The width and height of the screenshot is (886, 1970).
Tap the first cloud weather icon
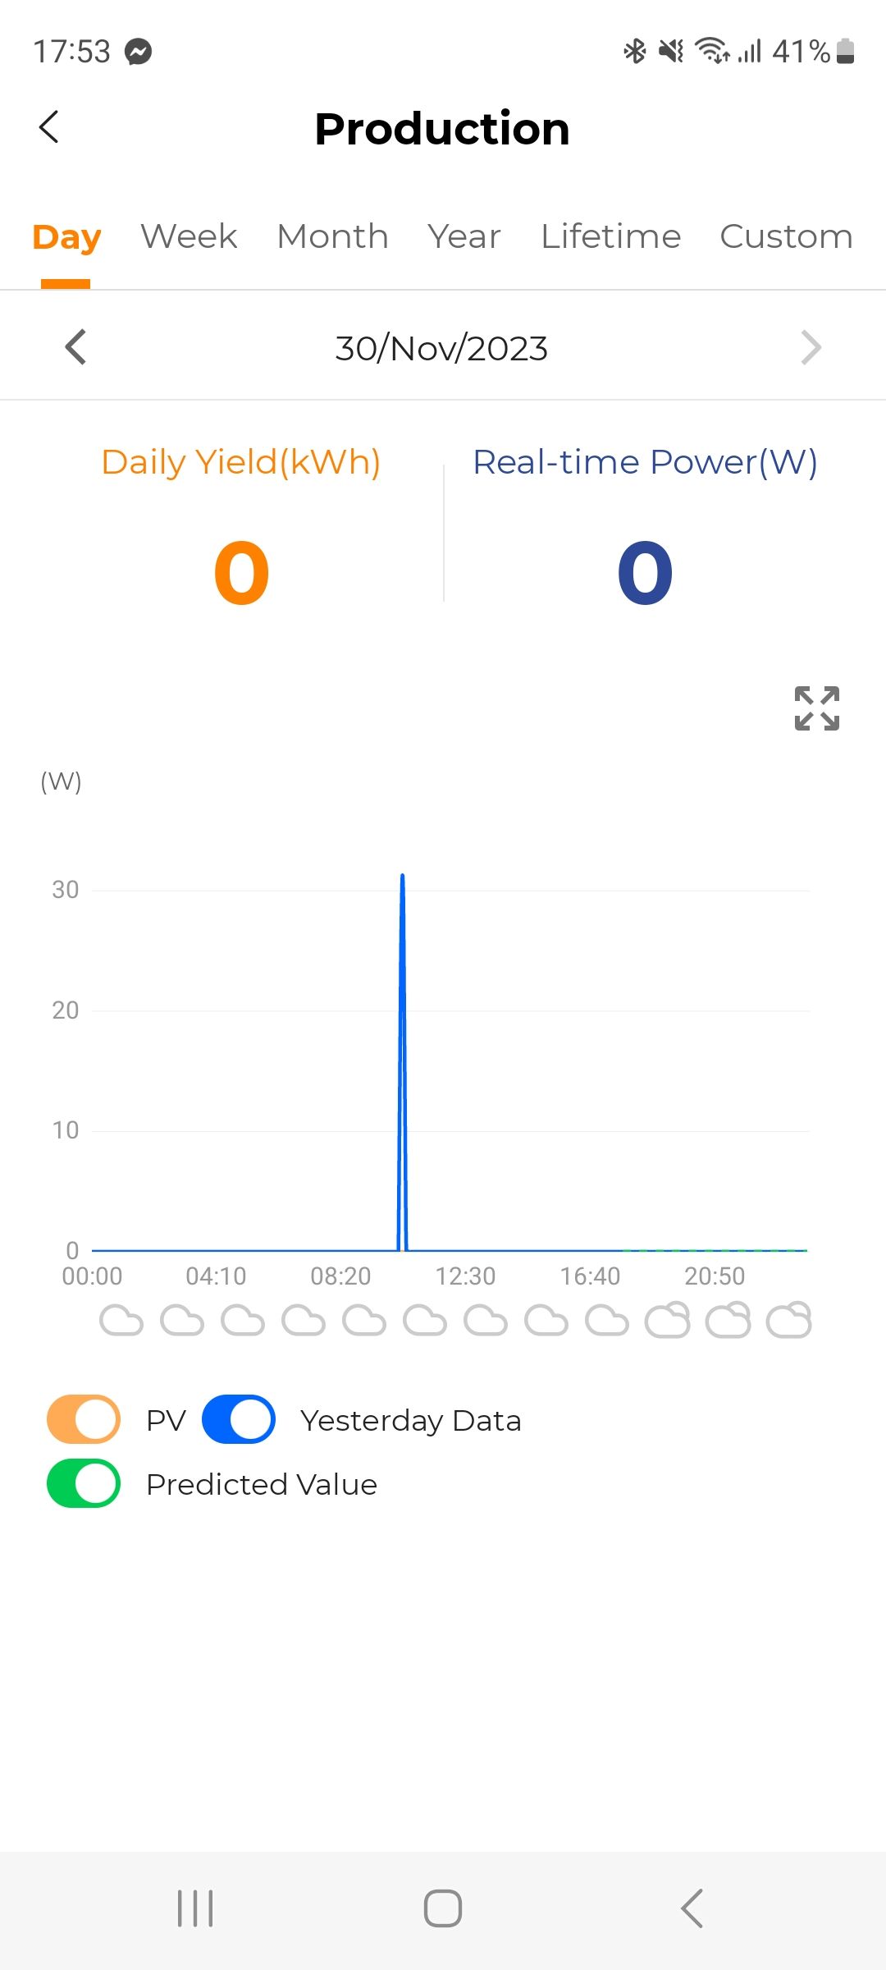point(121,1321)
